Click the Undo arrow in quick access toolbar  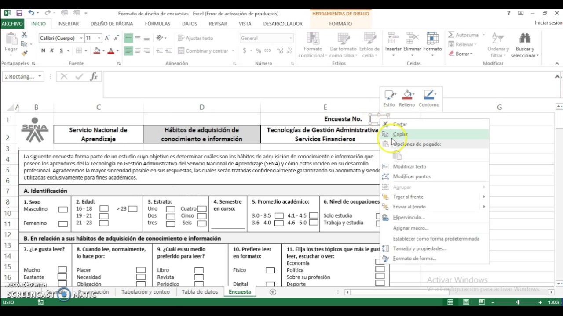point(31,13)
